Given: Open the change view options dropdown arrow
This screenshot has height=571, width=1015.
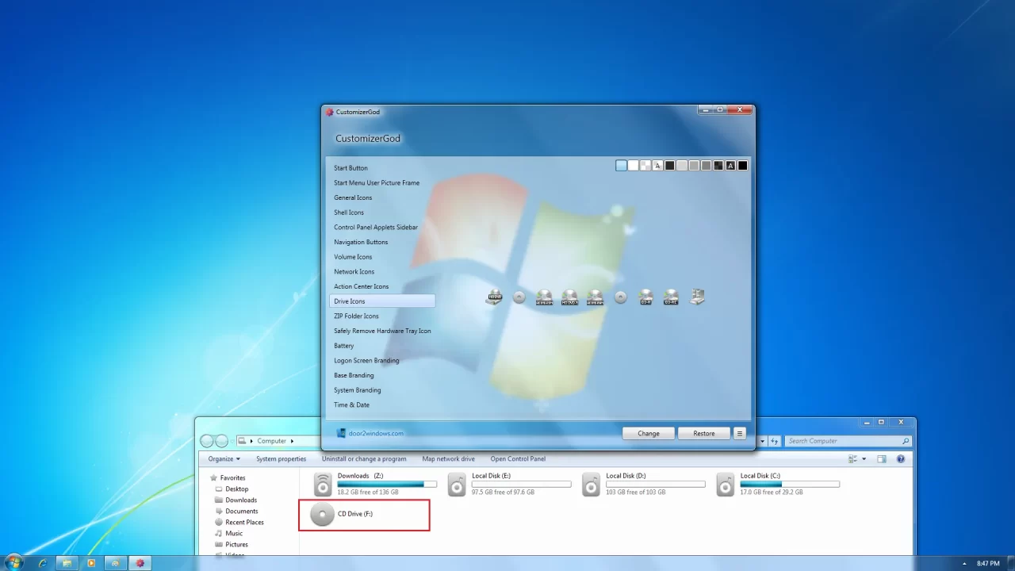Looking at the screenshot, I should pyautogui.click(x=864, y=459).
